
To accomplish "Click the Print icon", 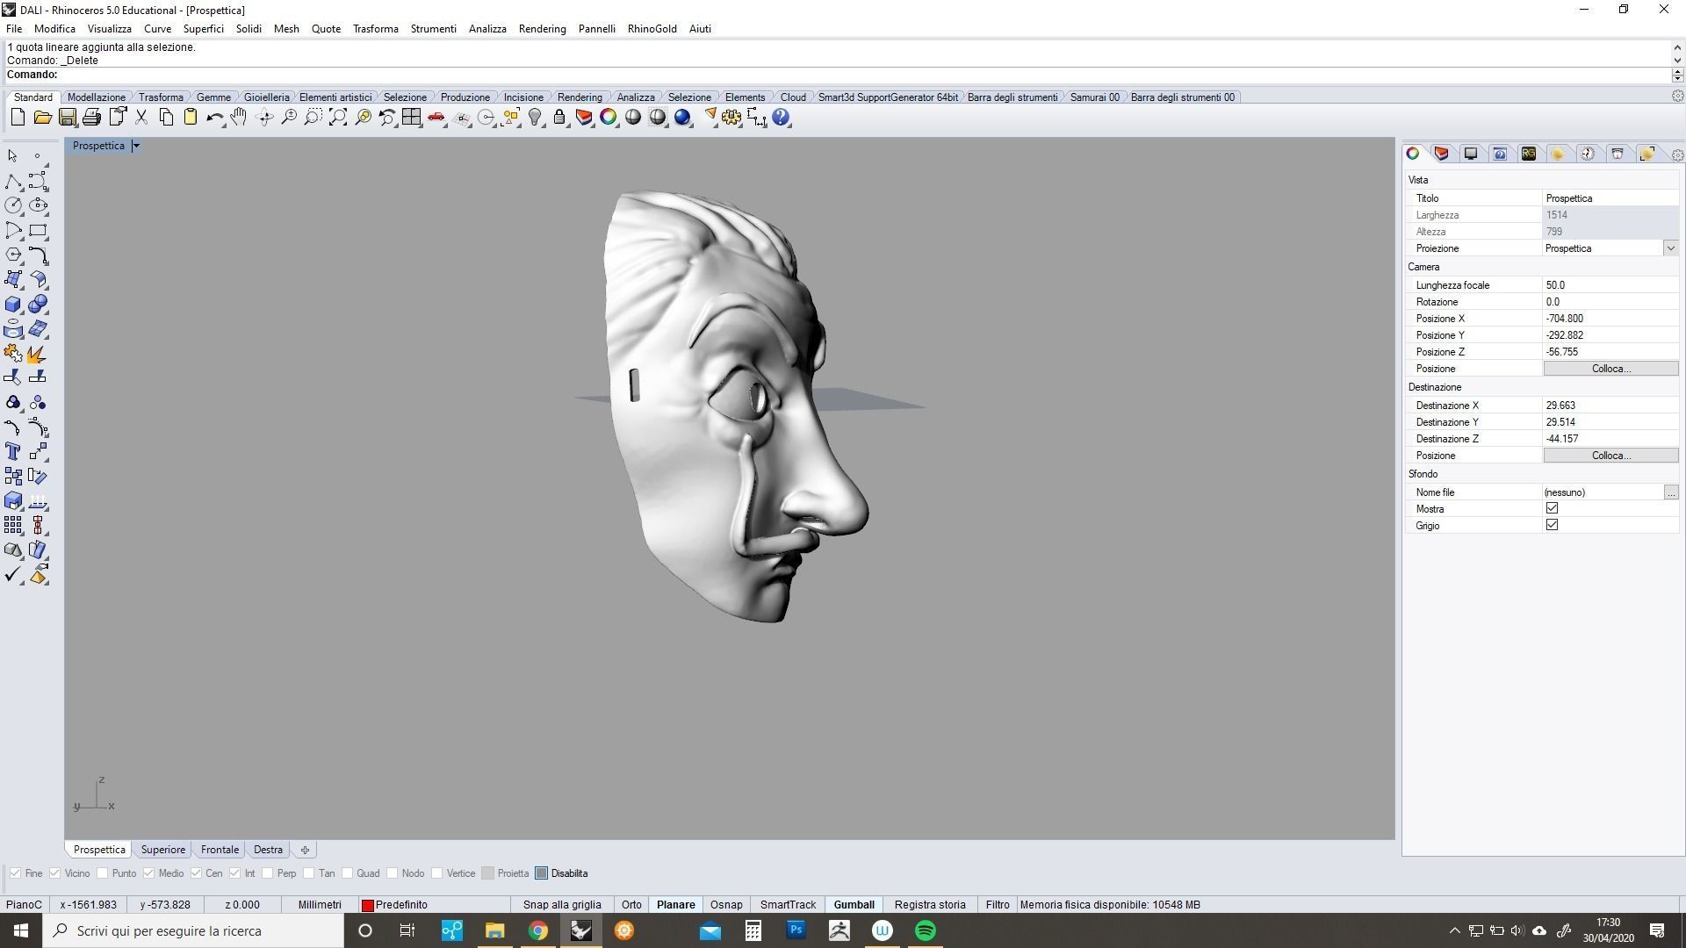I will 91,118.
